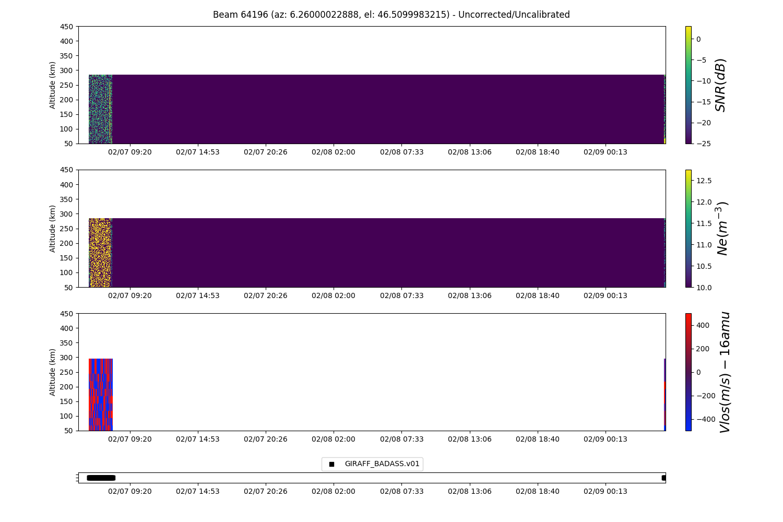Screen dimensions: 783x522
Task: Click the noisy SNR data block at left
Action: [100, 109]
